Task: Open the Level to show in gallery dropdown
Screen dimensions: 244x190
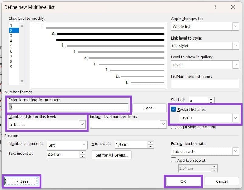Action: [x=236, y=64]
